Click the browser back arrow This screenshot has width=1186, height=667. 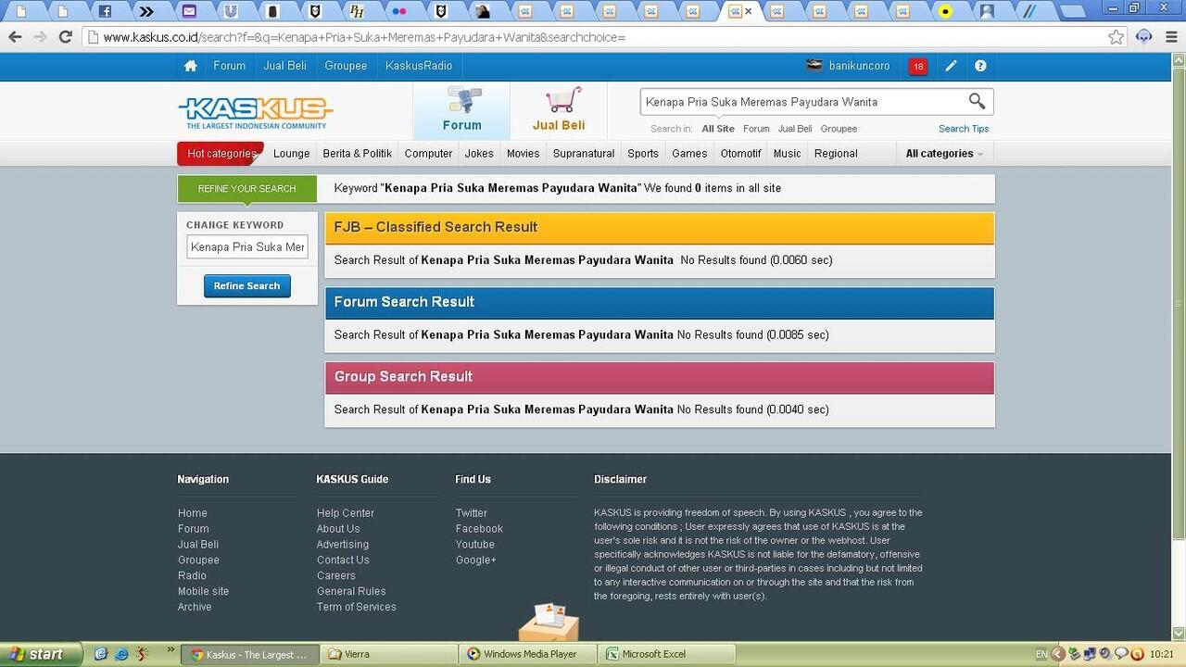[15, 37]
